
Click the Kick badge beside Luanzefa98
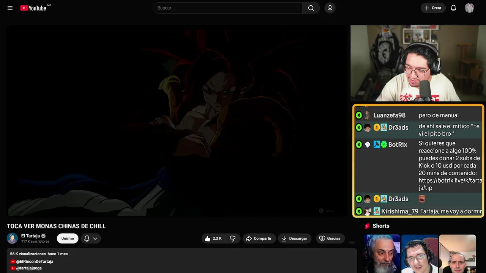click(359, 115)
